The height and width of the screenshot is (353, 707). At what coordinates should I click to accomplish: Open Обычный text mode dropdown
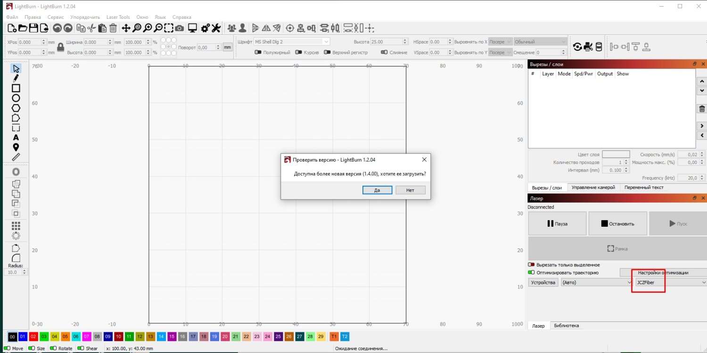540,41
